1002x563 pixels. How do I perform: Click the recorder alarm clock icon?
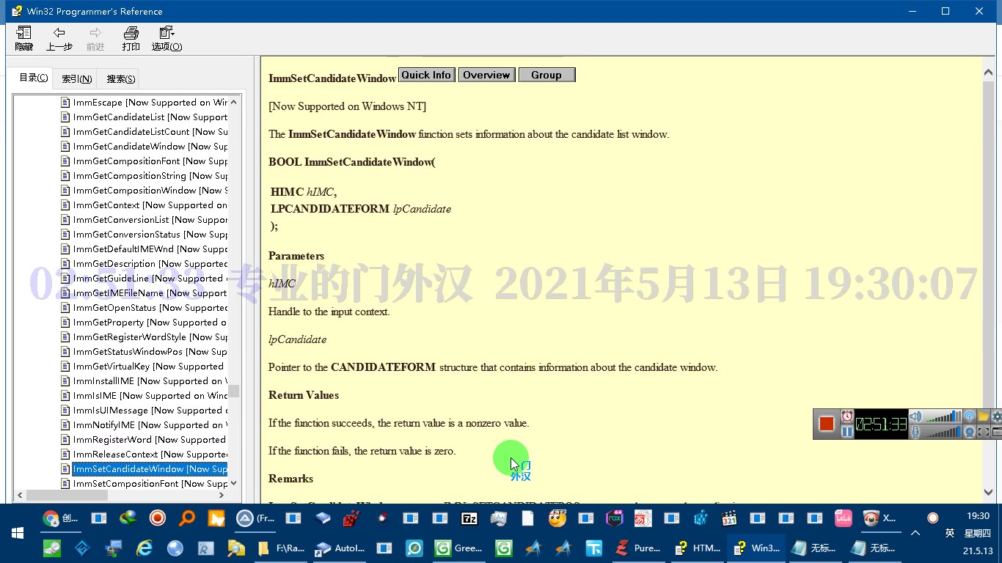coord(847,416)
